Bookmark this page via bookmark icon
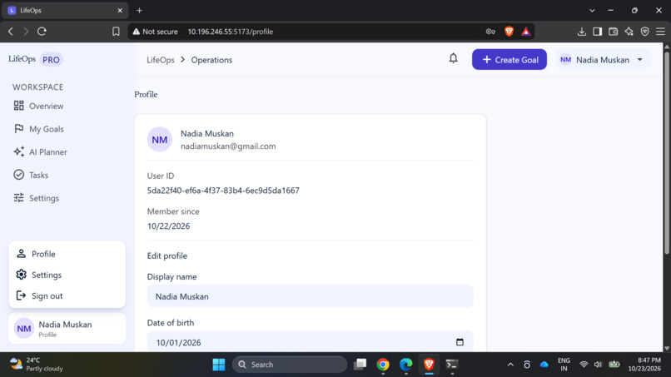This screenshot has height=377, width=671. point(116,32)
